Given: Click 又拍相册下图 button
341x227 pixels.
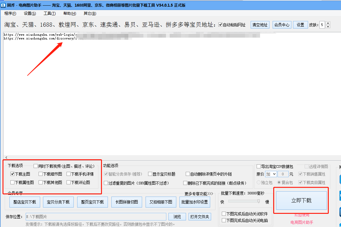Looking at the screenshot, I should 161,202.
